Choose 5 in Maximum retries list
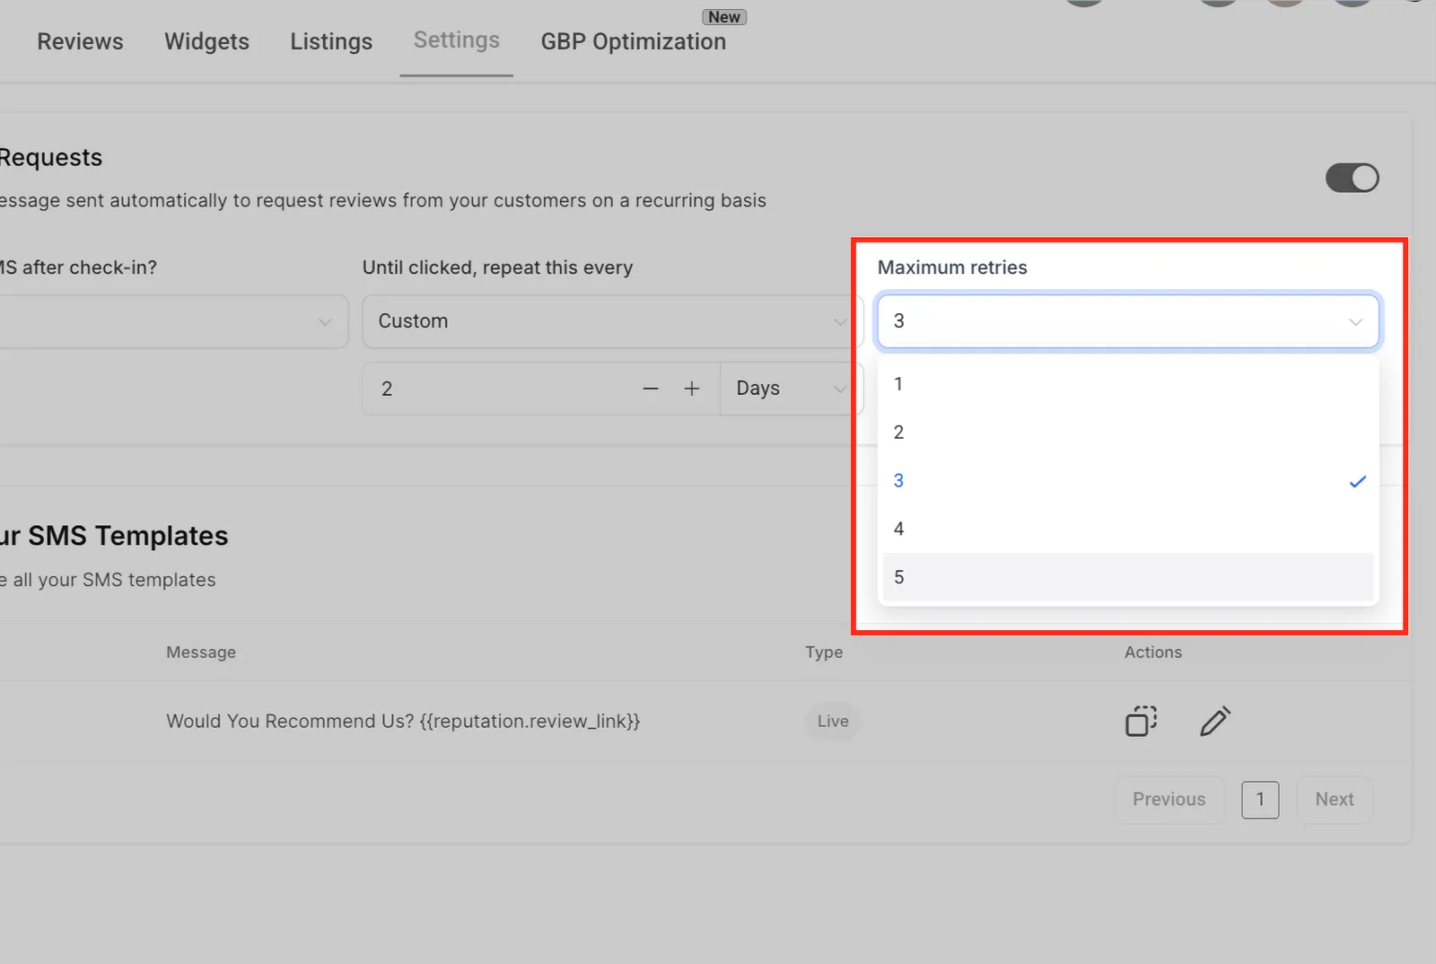1436x964 pixels. click(x=1127, y=577)
